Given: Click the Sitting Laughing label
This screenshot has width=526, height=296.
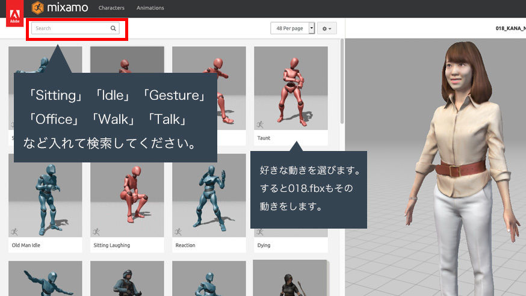Looking at the screenshot, I should coord(112,245).
